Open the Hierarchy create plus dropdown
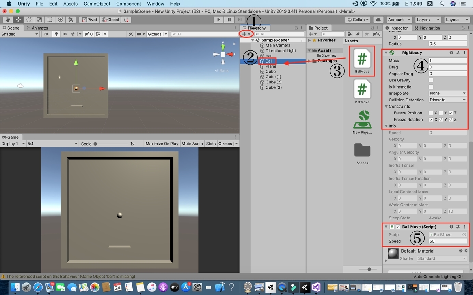Screen dimensions: 473x295 (x=246, y=34)
